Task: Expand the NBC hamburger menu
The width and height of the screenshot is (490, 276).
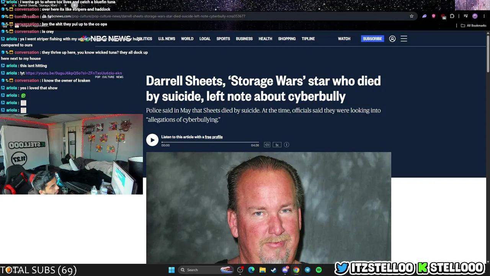Action: [x=404, y=39]
